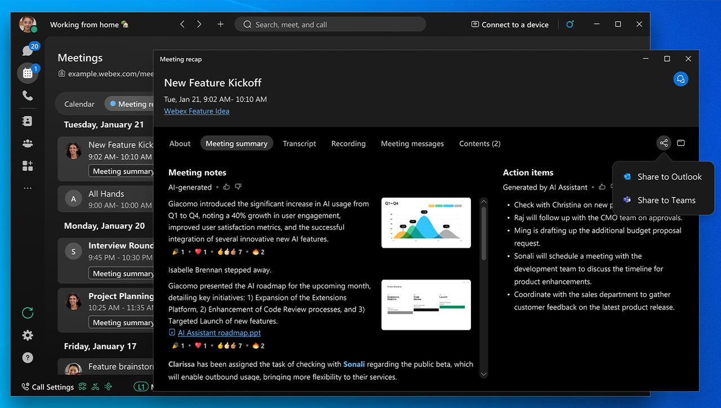Click the call forwarding icon in footer
This screenshot has width=721, height=408.
coord(83,387)
